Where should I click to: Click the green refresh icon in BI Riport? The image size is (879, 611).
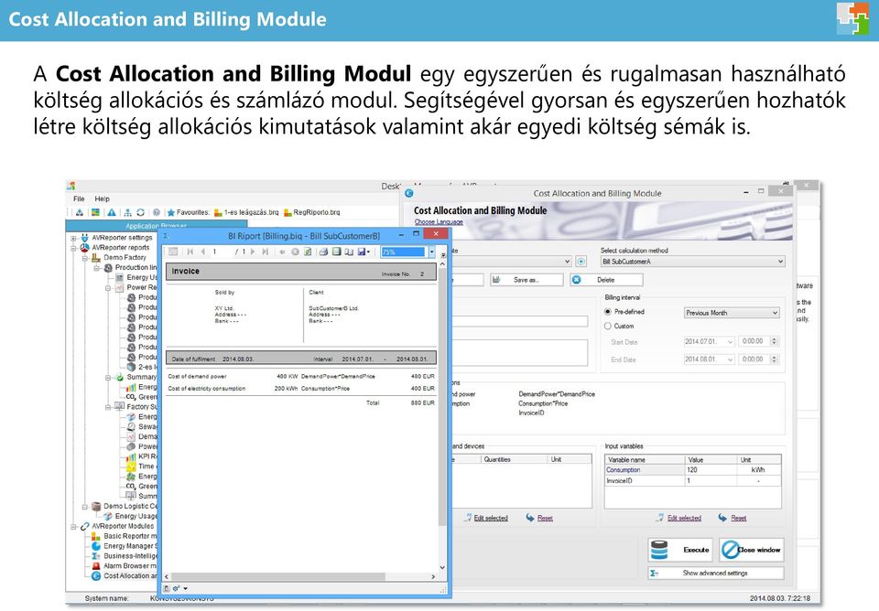coord(308,252)
